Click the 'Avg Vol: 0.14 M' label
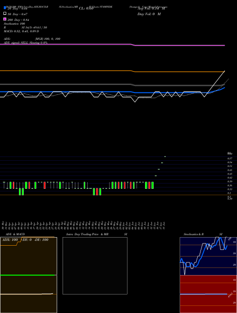Image resolution: width=237 pixels, height=313 pixels. pos(151,9)
